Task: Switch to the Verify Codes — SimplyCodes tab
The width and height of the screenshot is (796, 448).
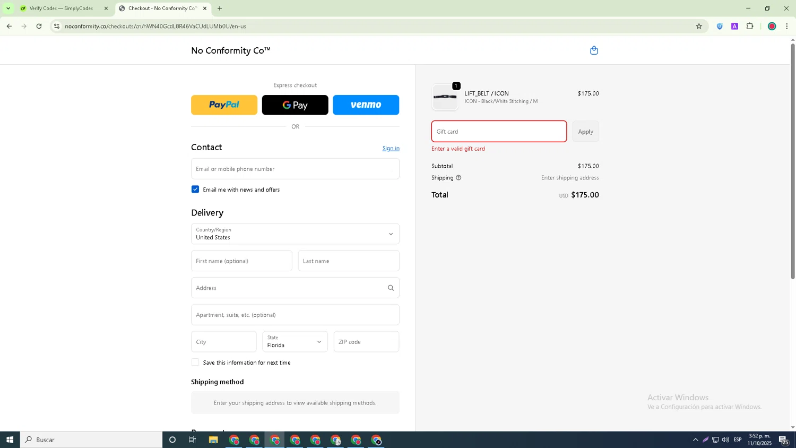Action: (x=63, y=8)
